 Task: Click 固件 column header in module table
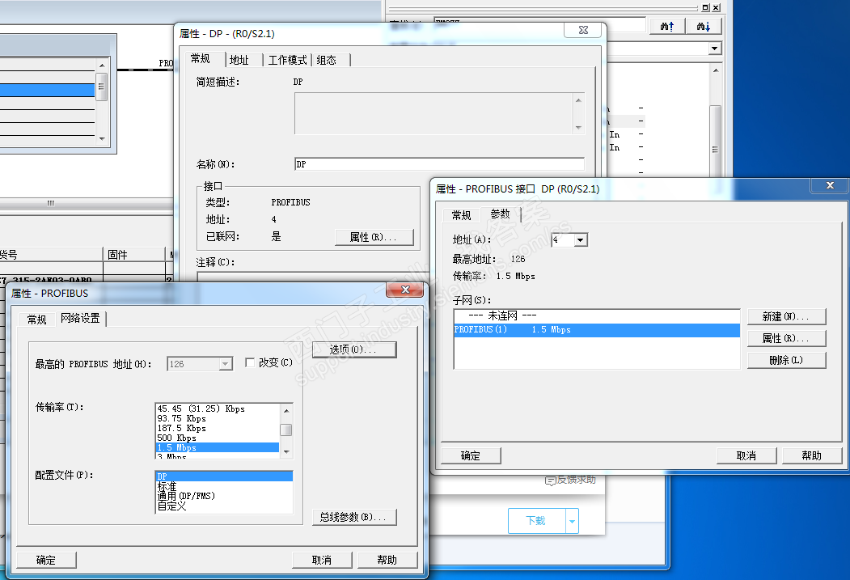(134, 255)
